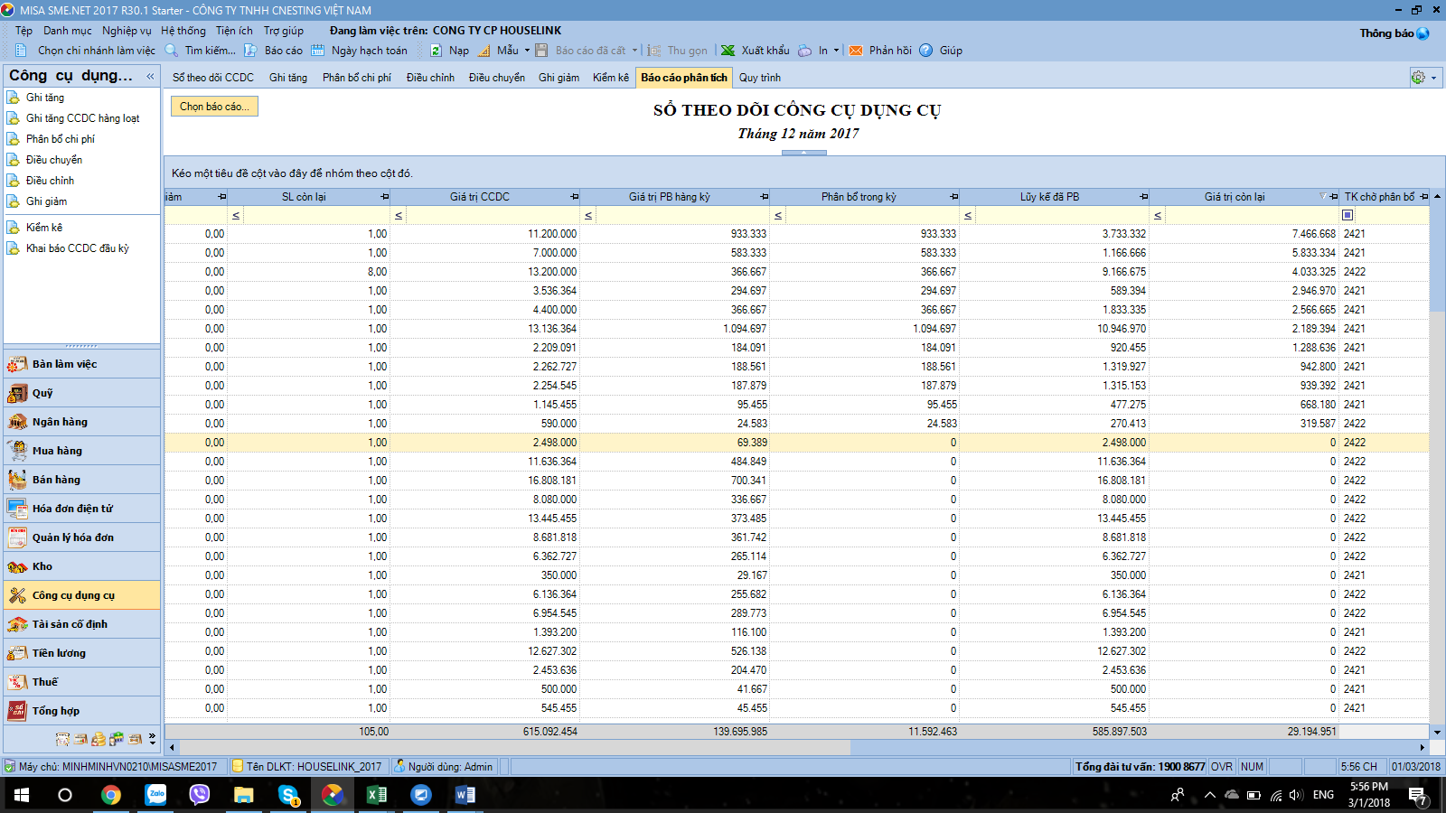
Task: Open filter icon on Giá trị còn lại header
Action: click(1323, 197)
